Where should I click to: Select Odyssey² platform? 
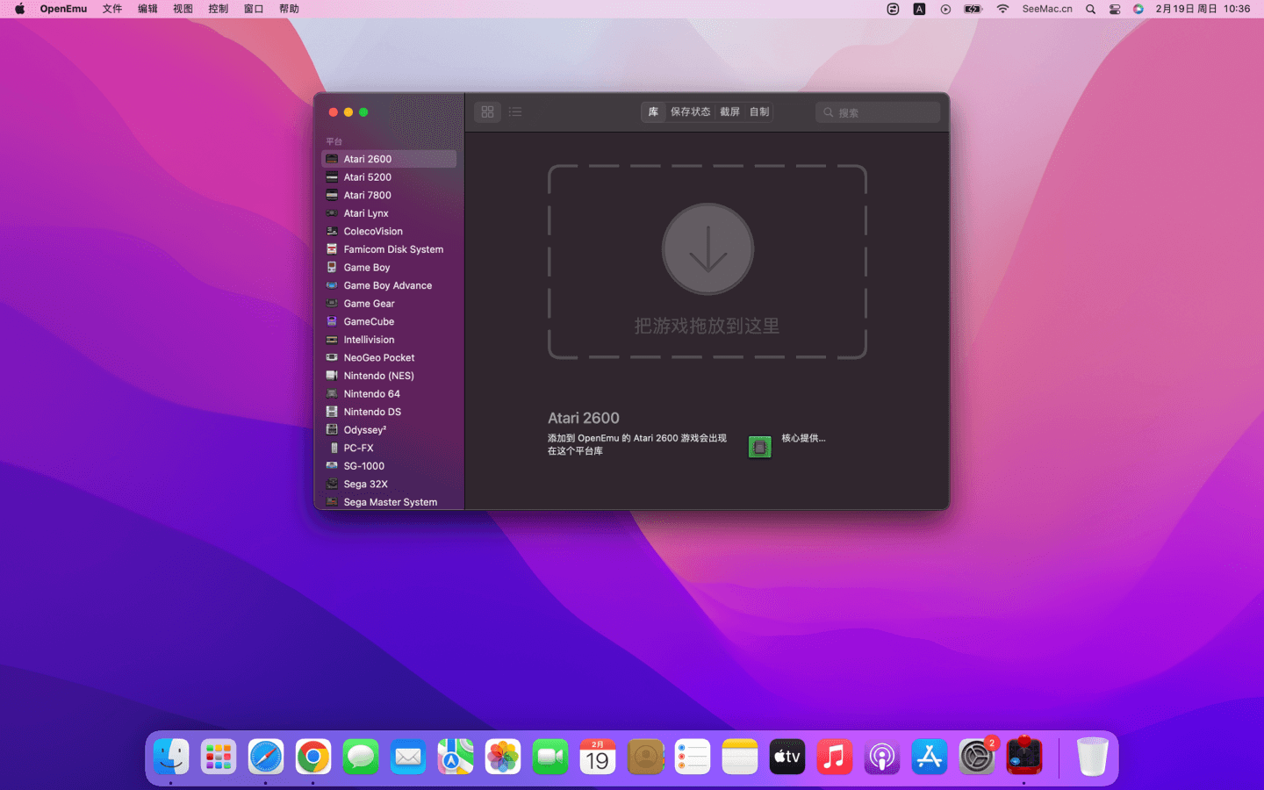click(389, 430)
